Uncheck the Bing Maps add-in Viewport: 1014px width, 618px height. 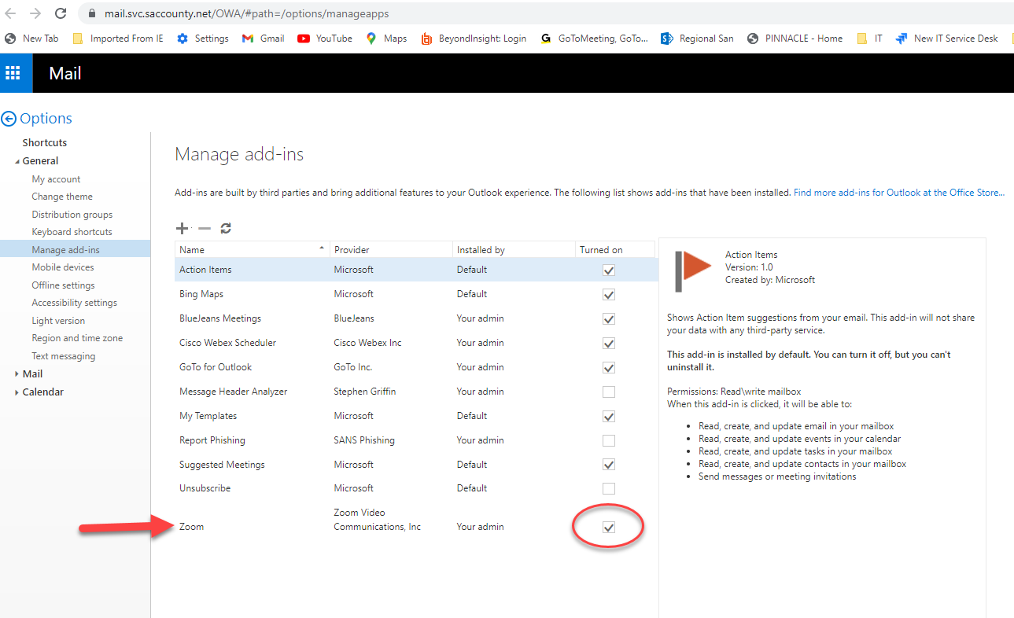608,294
